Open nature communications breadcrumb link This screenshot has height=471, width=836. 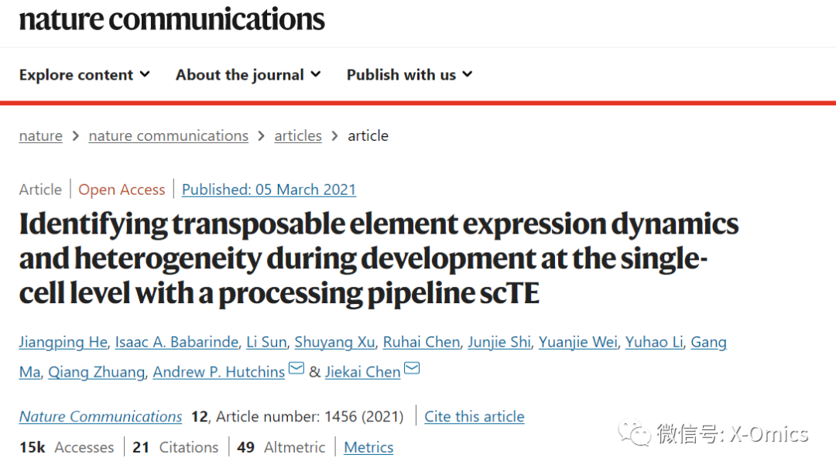(168, 136)
